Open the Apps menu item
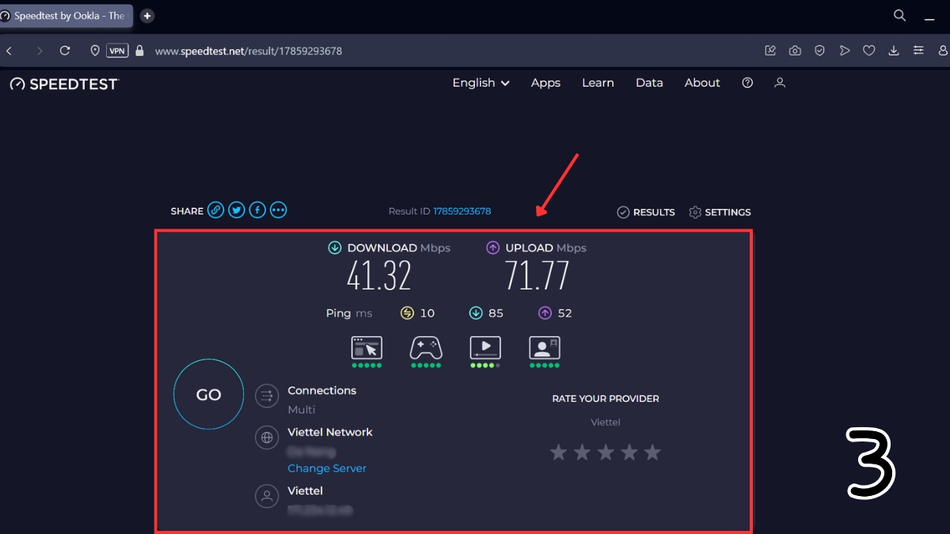The image size is (950, 534). click(x=545, y=83)
